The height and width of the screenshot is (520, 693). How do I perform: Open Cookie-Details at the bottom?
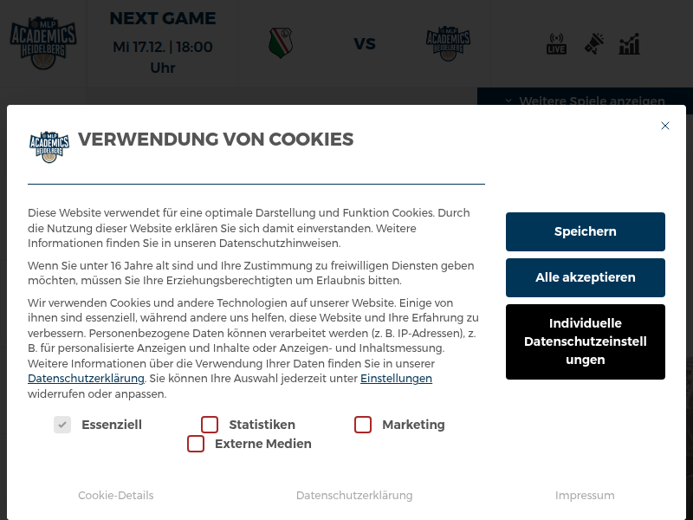[x=115, y=495]
